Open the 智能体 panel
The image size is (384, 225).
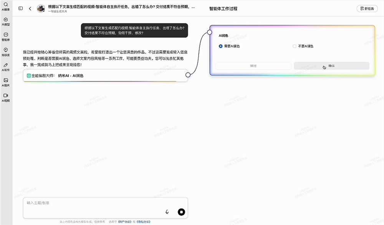point(5,37)
